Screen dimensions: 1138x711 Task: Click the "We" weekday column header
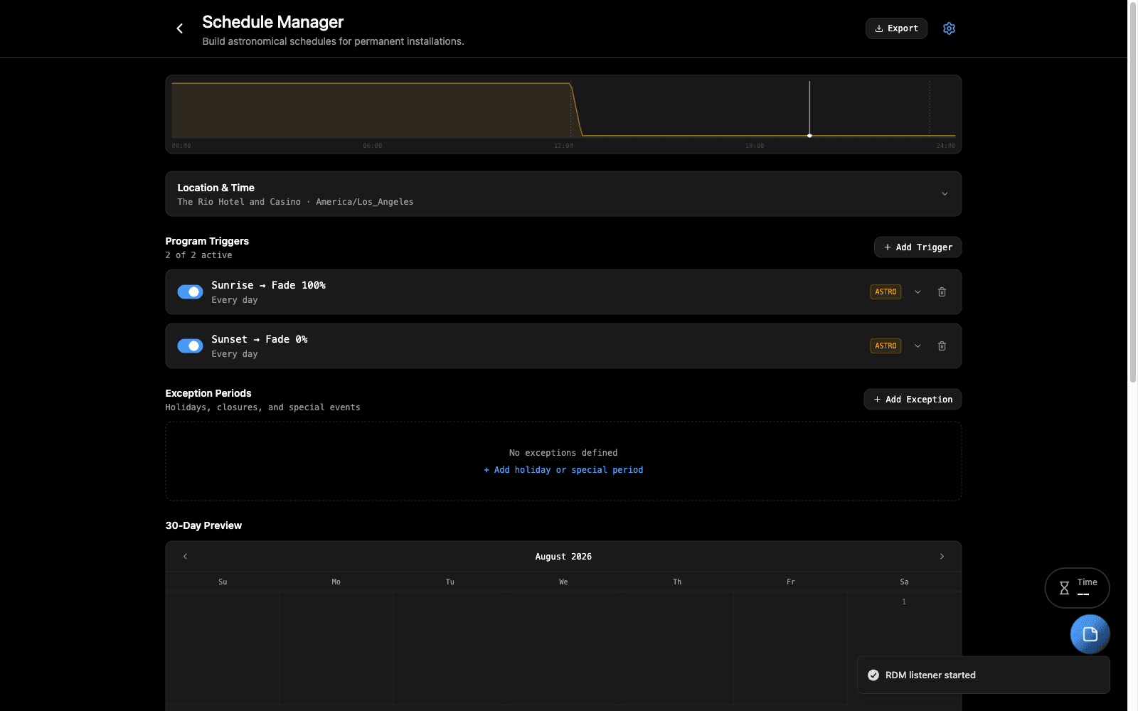pyautogui.click(x=563, y=582)
